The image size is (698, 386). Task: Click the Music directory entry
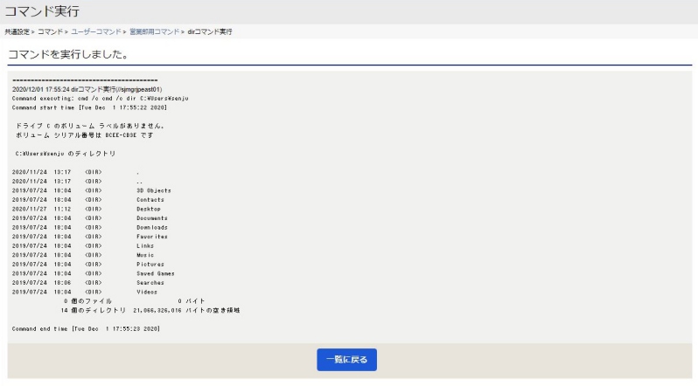click(x=145, y=255)
